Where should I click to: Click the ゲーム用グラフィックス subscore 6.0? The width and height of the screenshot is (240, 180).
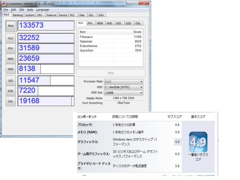(x=177, y=154)
